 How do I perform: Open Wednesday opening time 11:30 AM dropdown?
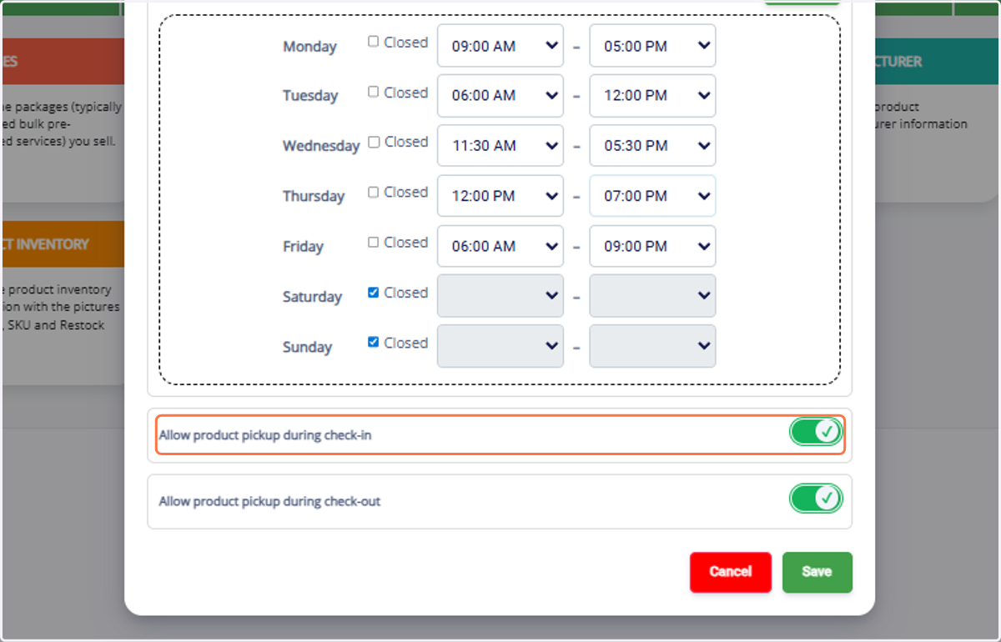[500, 146]
